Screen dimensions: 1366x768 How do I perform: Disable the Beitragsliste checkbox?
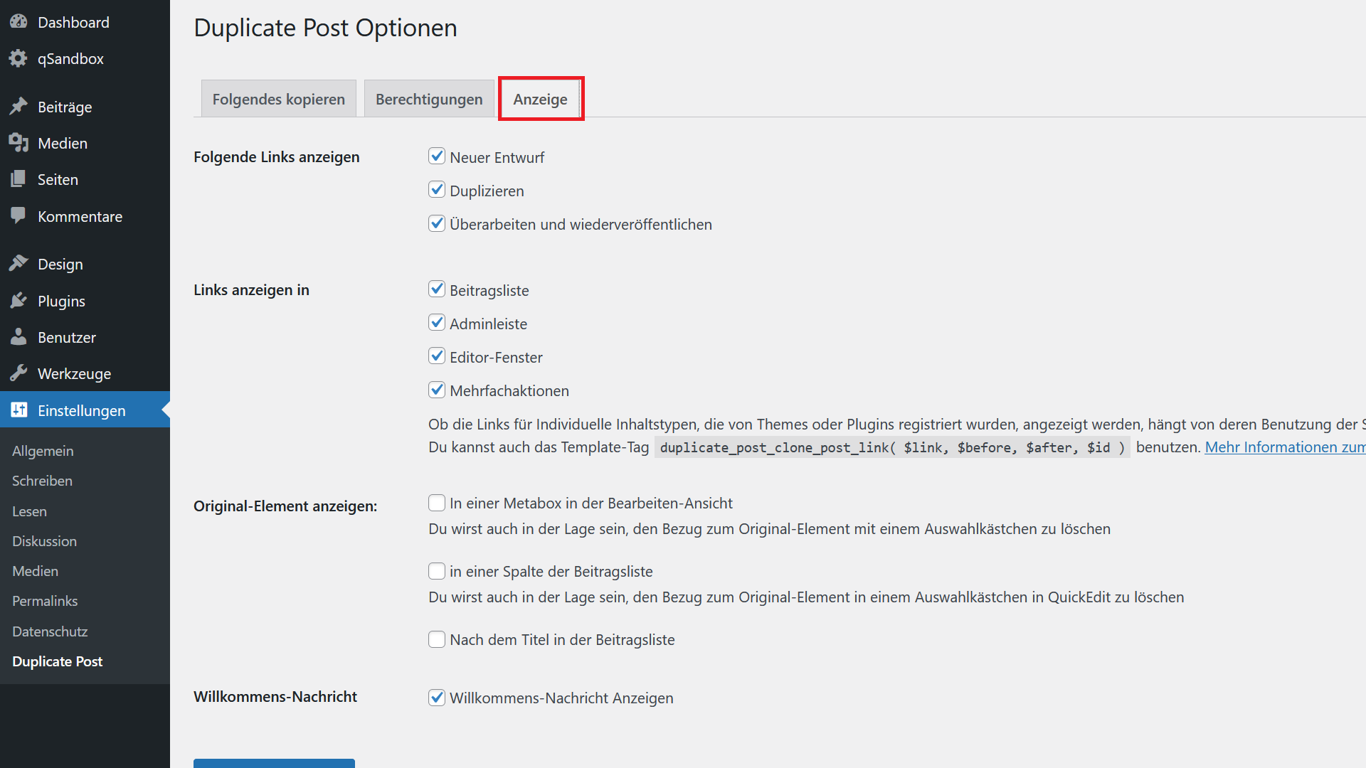[437, 289]
